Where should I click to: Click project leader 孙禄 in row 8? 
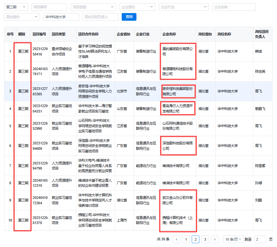[258, 183]
